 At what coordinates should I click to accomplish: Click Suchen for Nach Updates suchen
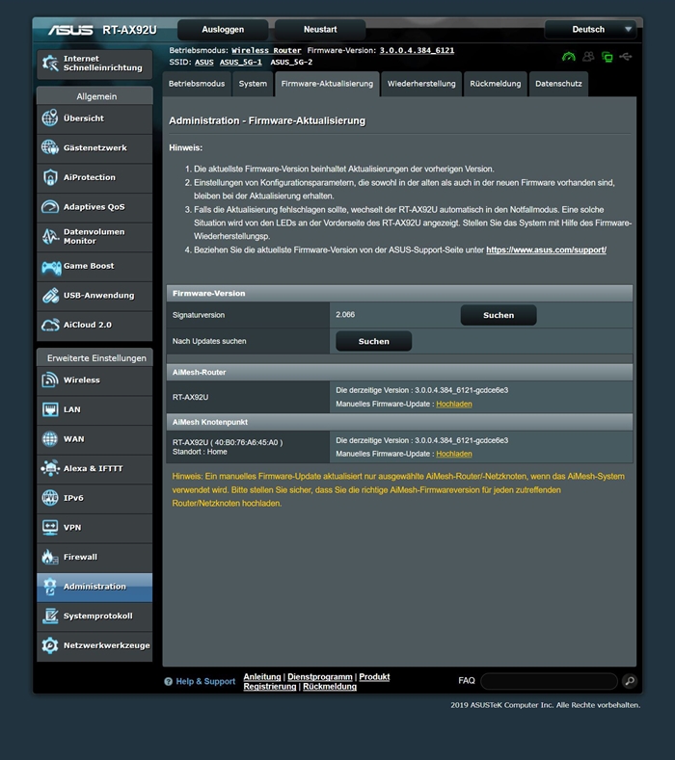click(x=373, y=341)
